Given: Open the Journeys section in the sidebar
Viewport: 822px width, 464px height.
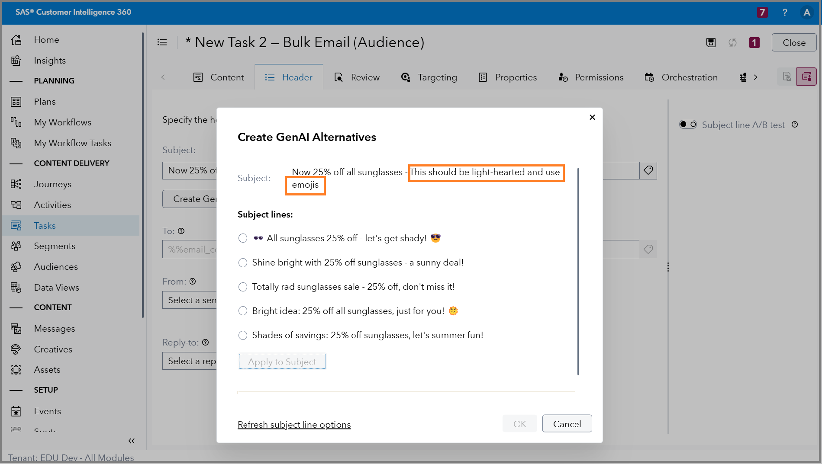Looking at the screenshot, I should [x=52, y=184].
